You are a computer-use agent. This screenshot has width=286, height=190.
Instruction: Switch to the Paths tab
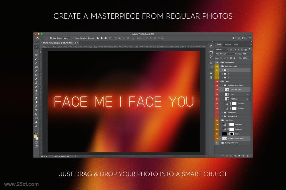[x=236, y=45]
